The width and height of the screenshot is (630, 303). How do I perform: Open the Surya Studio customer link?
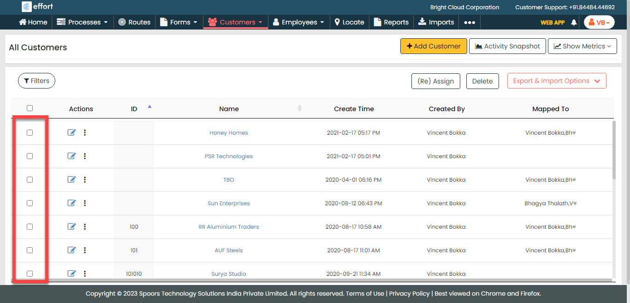click(x=229, y=274)
